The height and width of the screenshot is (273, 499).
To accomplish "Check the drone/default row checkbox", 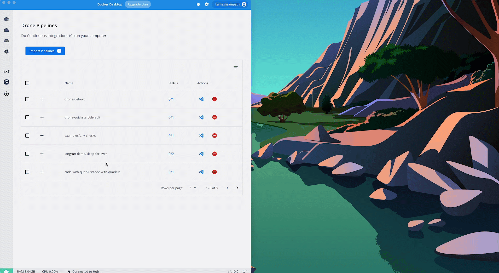I will coord(27,99).
